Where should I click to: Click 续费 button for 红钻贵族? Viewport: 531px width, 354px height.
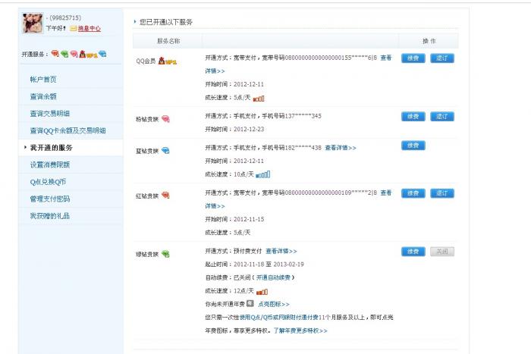[x=413, y=193]
